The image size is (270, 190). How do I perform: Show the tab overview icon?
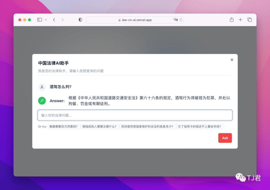249,20
